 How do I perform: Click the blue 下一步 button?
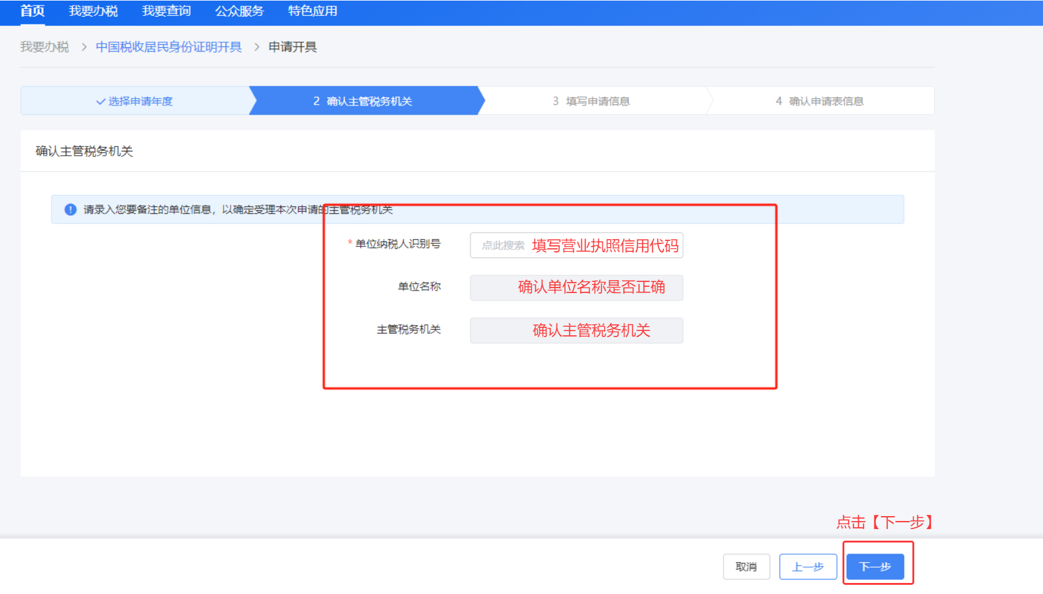tap(875, 567)
